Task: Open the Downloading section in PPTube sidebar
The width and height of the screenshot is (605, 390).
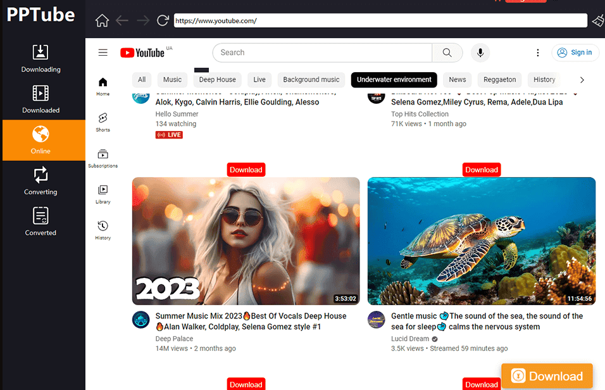Action: pyautogui.click(x=41, y=58)
